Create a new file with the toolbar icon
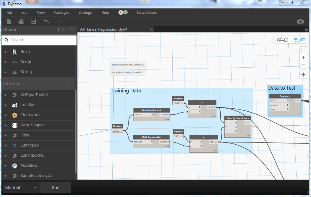This screenshot has width=311, height=197. tap(9, 21)
